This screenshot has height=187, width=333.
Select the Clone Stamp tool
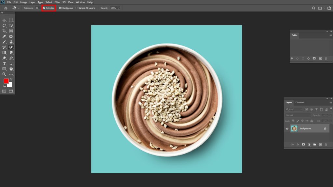11,42
